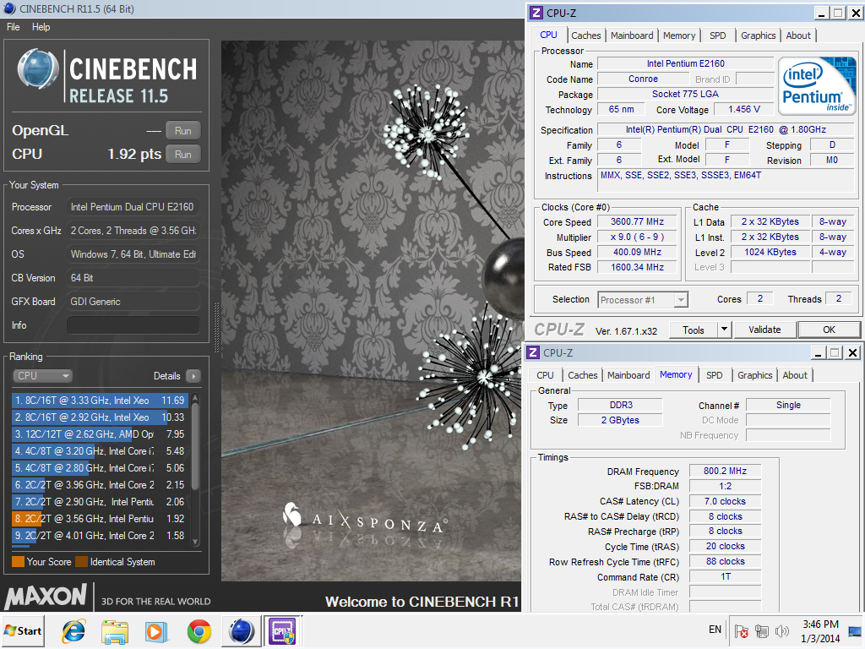Click the Tools button in CPU-Z
865x649 pixels.
pyautogui.click(x=693, y=330)
